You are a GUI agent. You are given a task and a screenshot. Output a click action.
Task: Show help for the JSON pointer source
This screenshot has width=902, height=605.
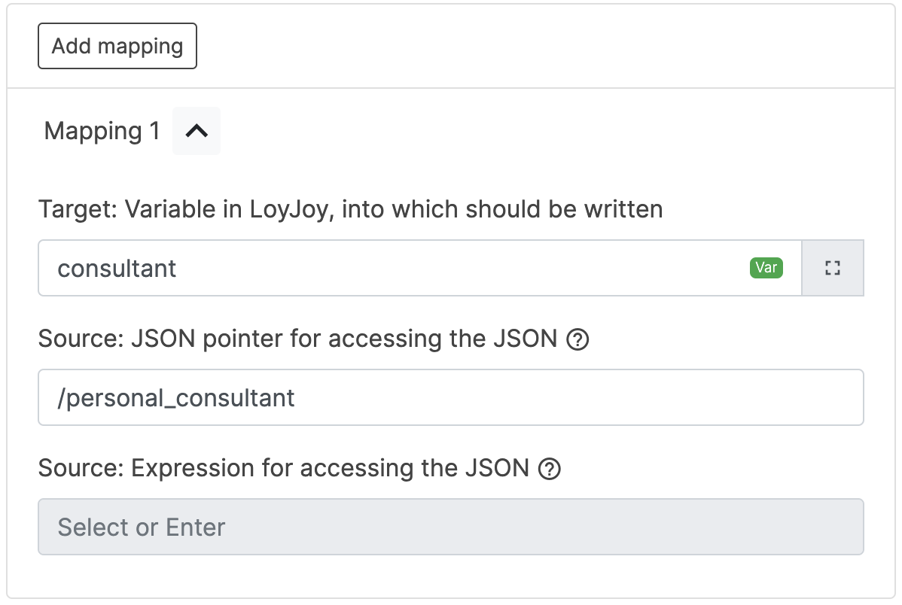[x=577, y=340]
